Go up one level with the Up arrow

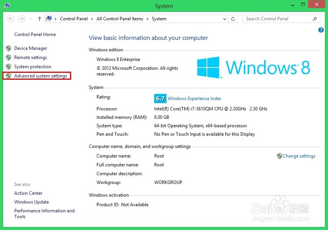[39, 19]
